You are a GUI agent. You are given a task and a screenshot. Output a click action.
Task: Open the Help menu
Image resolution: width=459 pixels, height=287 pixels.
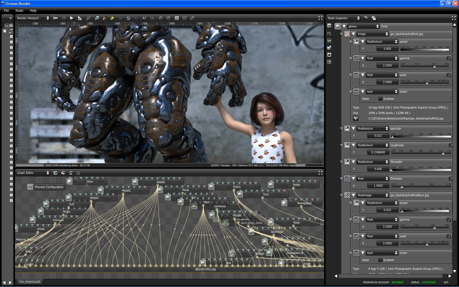point(33,11)
